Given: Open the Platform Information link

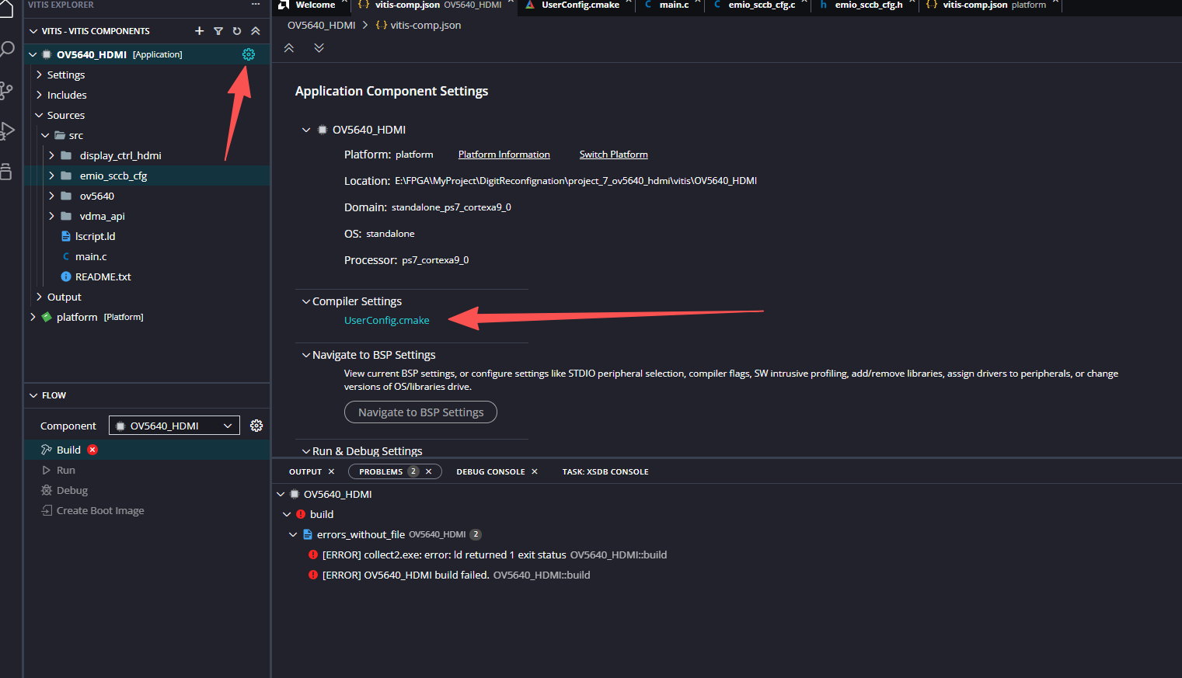Looking at the screenshot, I should (504, 155).
